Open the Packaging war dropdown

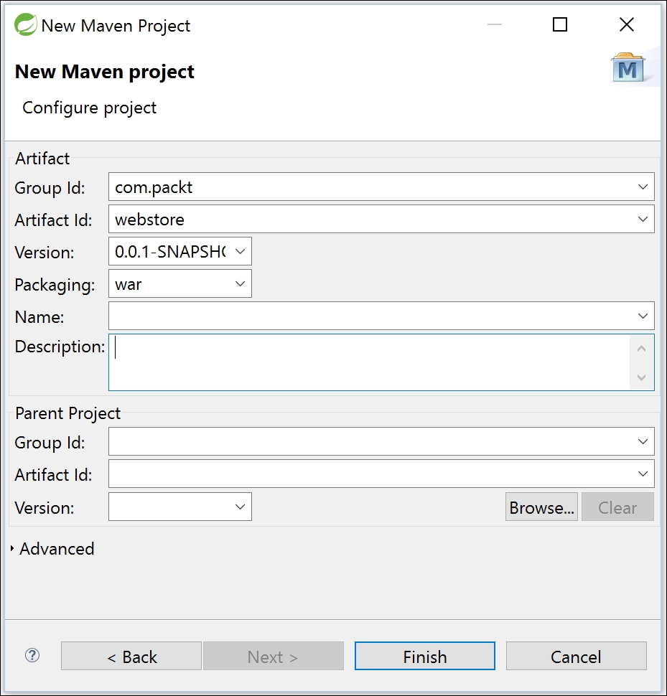[240, 284]
